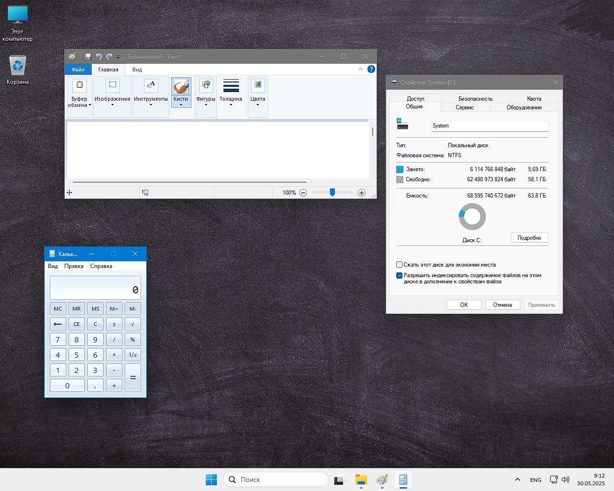Click the Отмена button in disk properties
The width and height of the screenshot is (614, 491).
click(502, 305)
